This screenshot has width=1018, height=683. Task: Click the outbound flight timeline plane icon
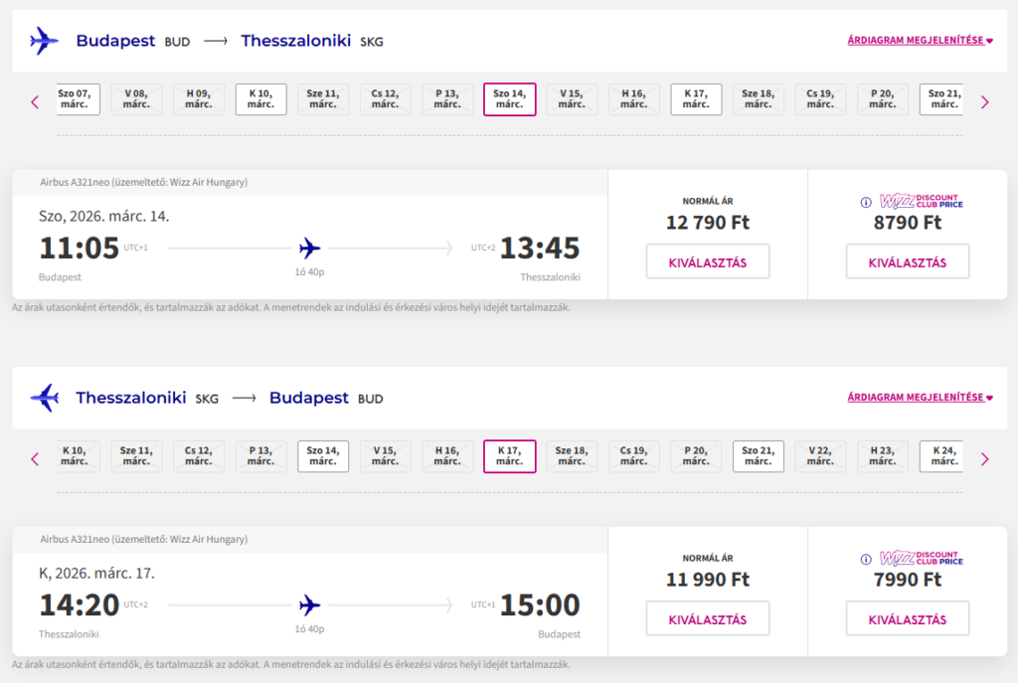coord(310,248)
